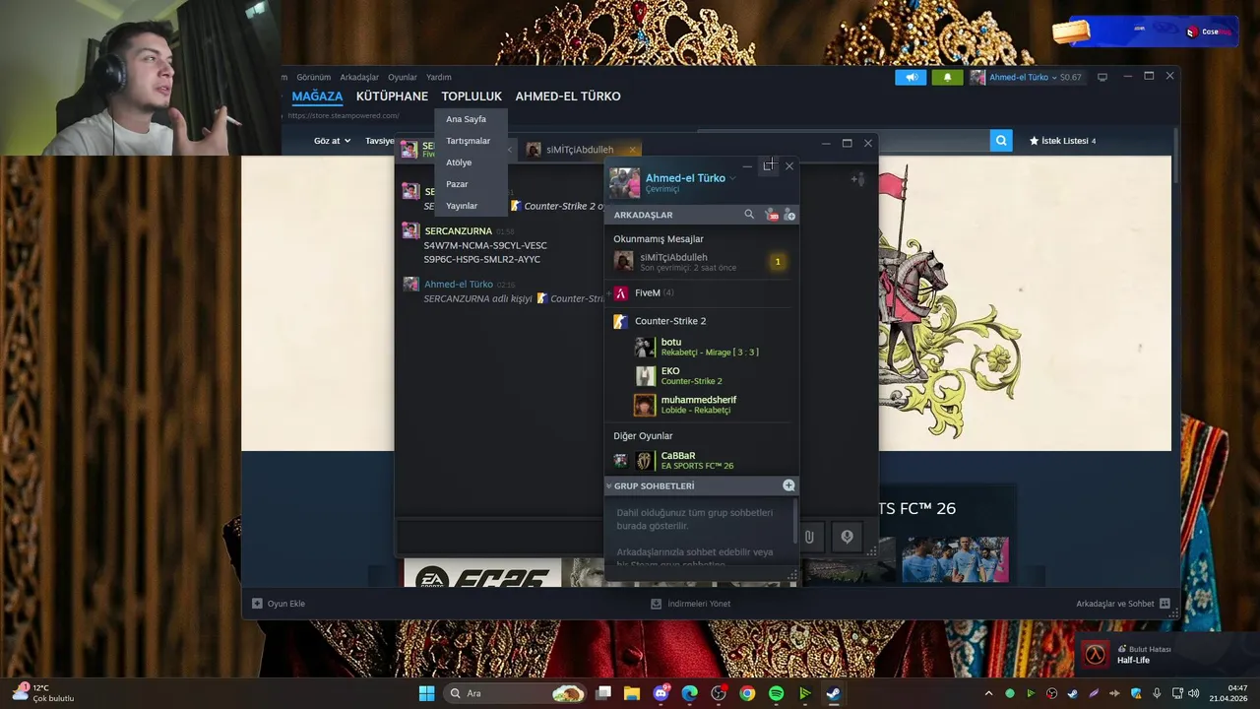
Task: Open muhammedsherif's avatar
Action: pyautogui.click(x=645, y=405)
